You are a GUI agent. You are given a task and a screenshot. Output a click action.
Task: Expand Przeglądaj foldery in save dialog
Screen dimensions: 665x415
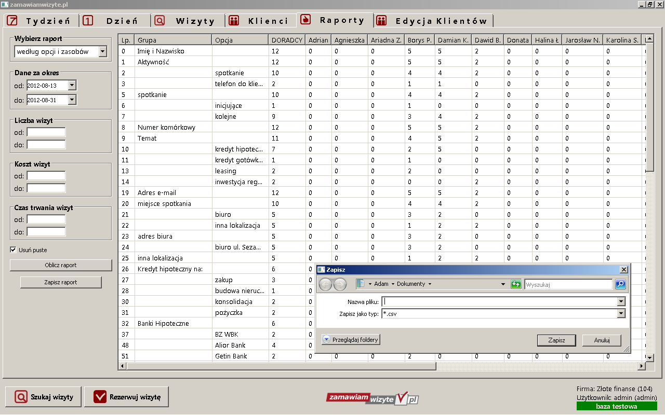351,340
